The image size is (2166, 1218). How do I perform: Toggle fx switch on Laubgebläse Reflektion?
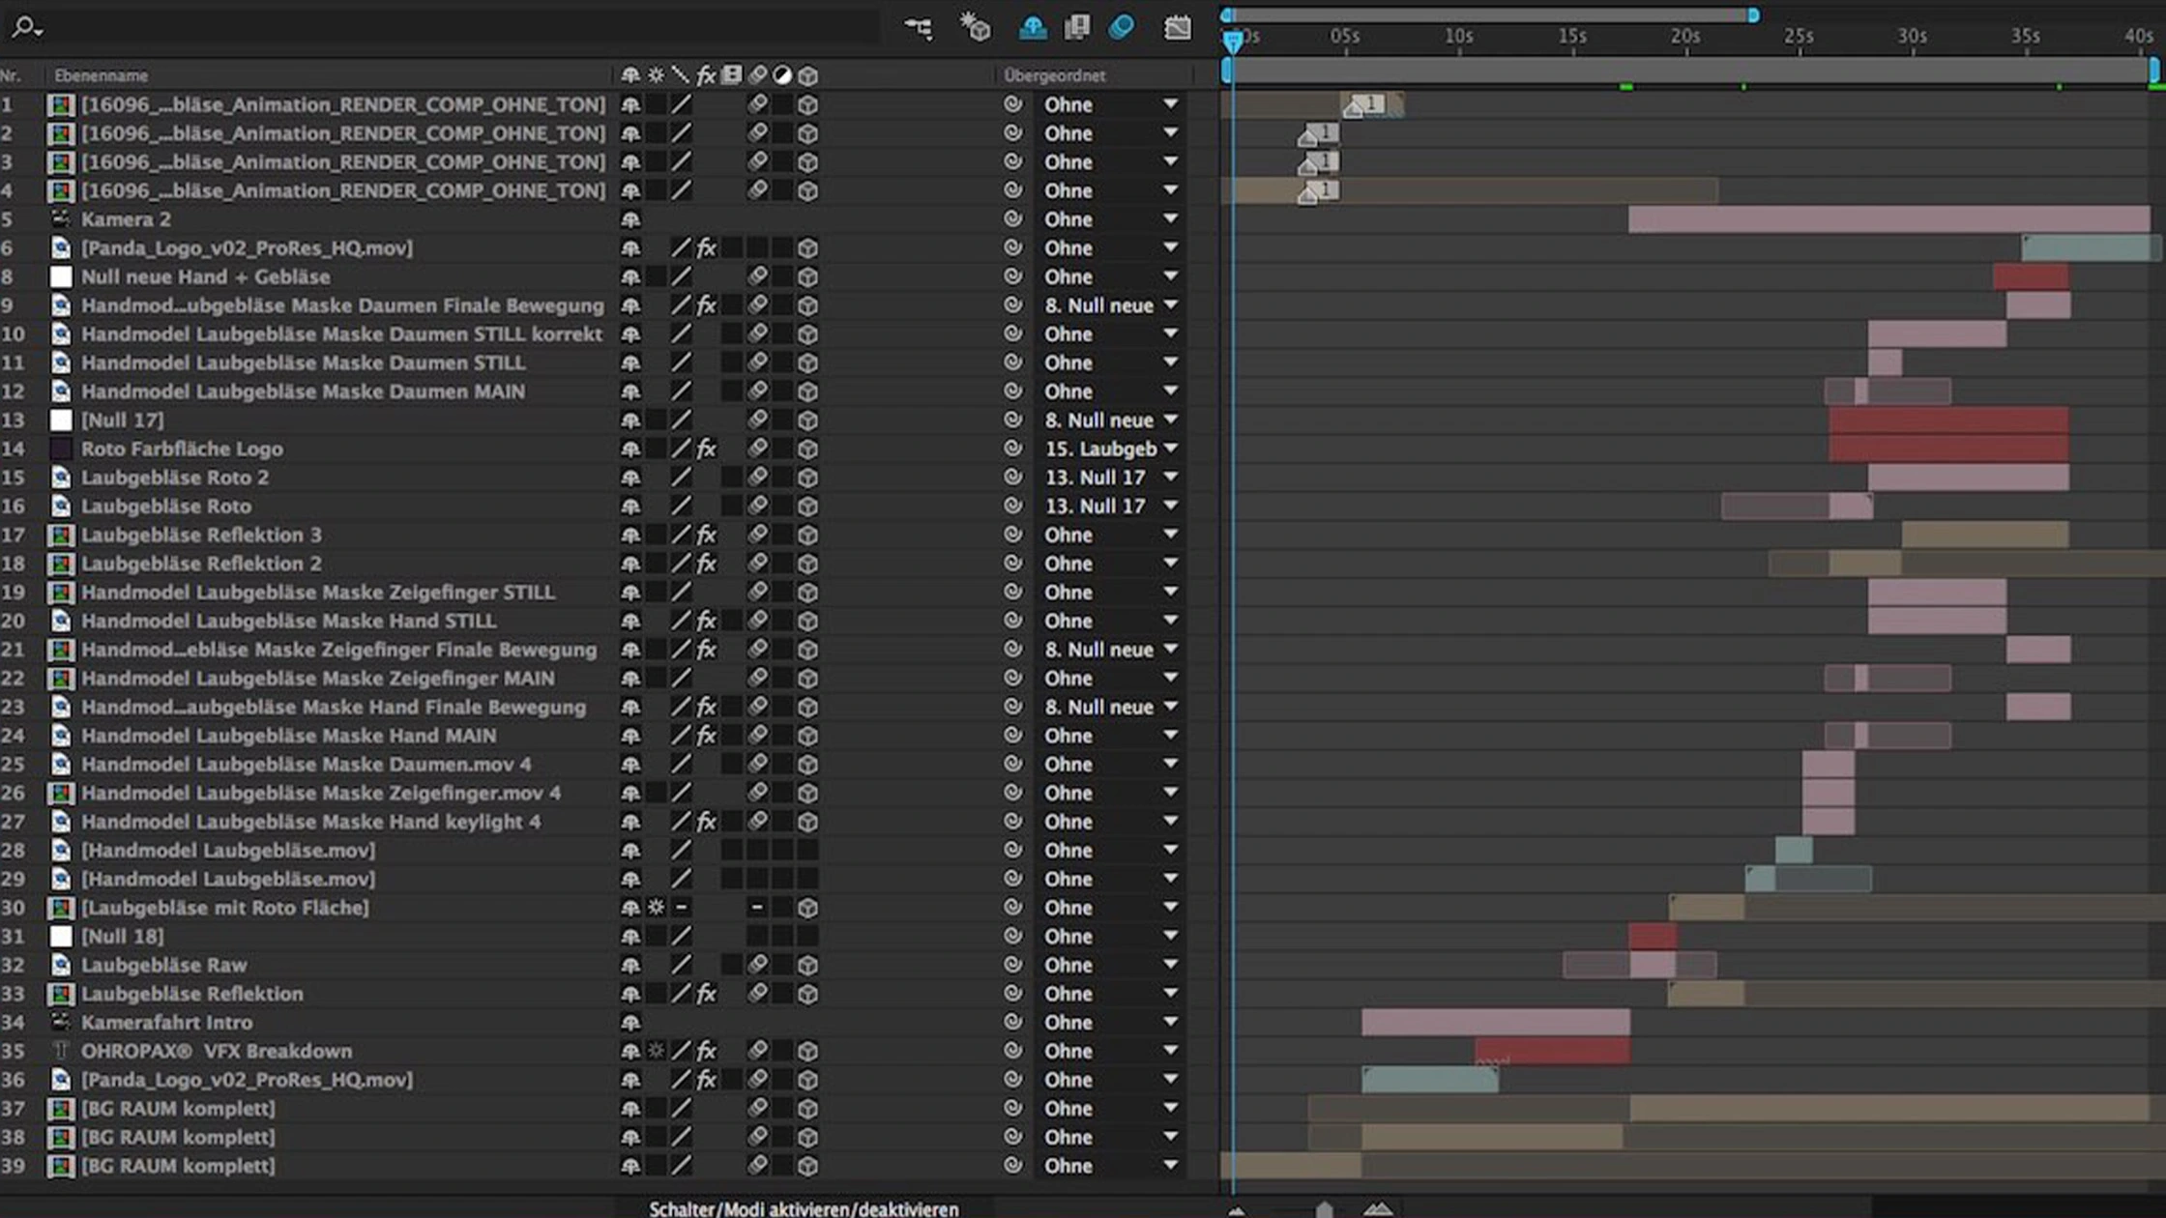[706, 993]
